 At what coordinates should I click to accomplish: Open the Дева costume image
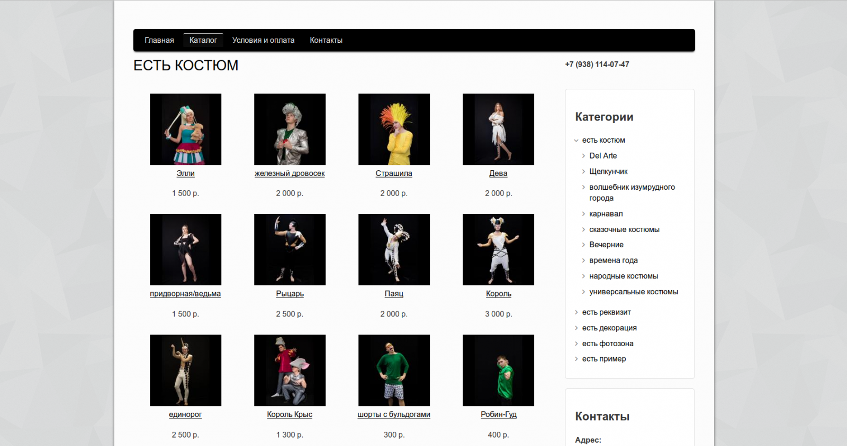pyautogui.click(x=498, y=129)
